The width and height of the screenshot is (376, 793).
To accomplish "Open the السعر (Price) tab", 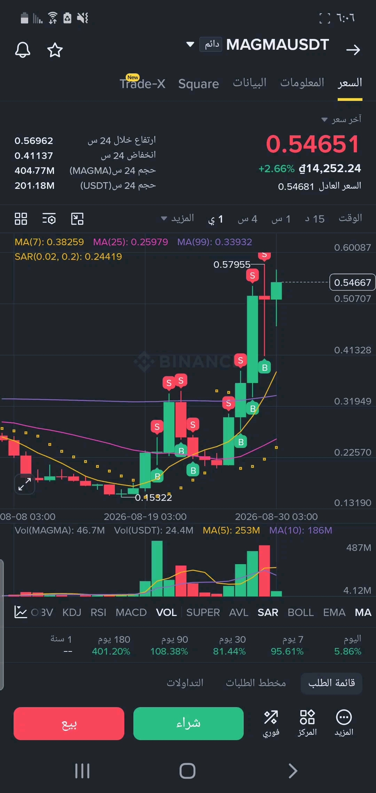I will [x=350, y=83].
